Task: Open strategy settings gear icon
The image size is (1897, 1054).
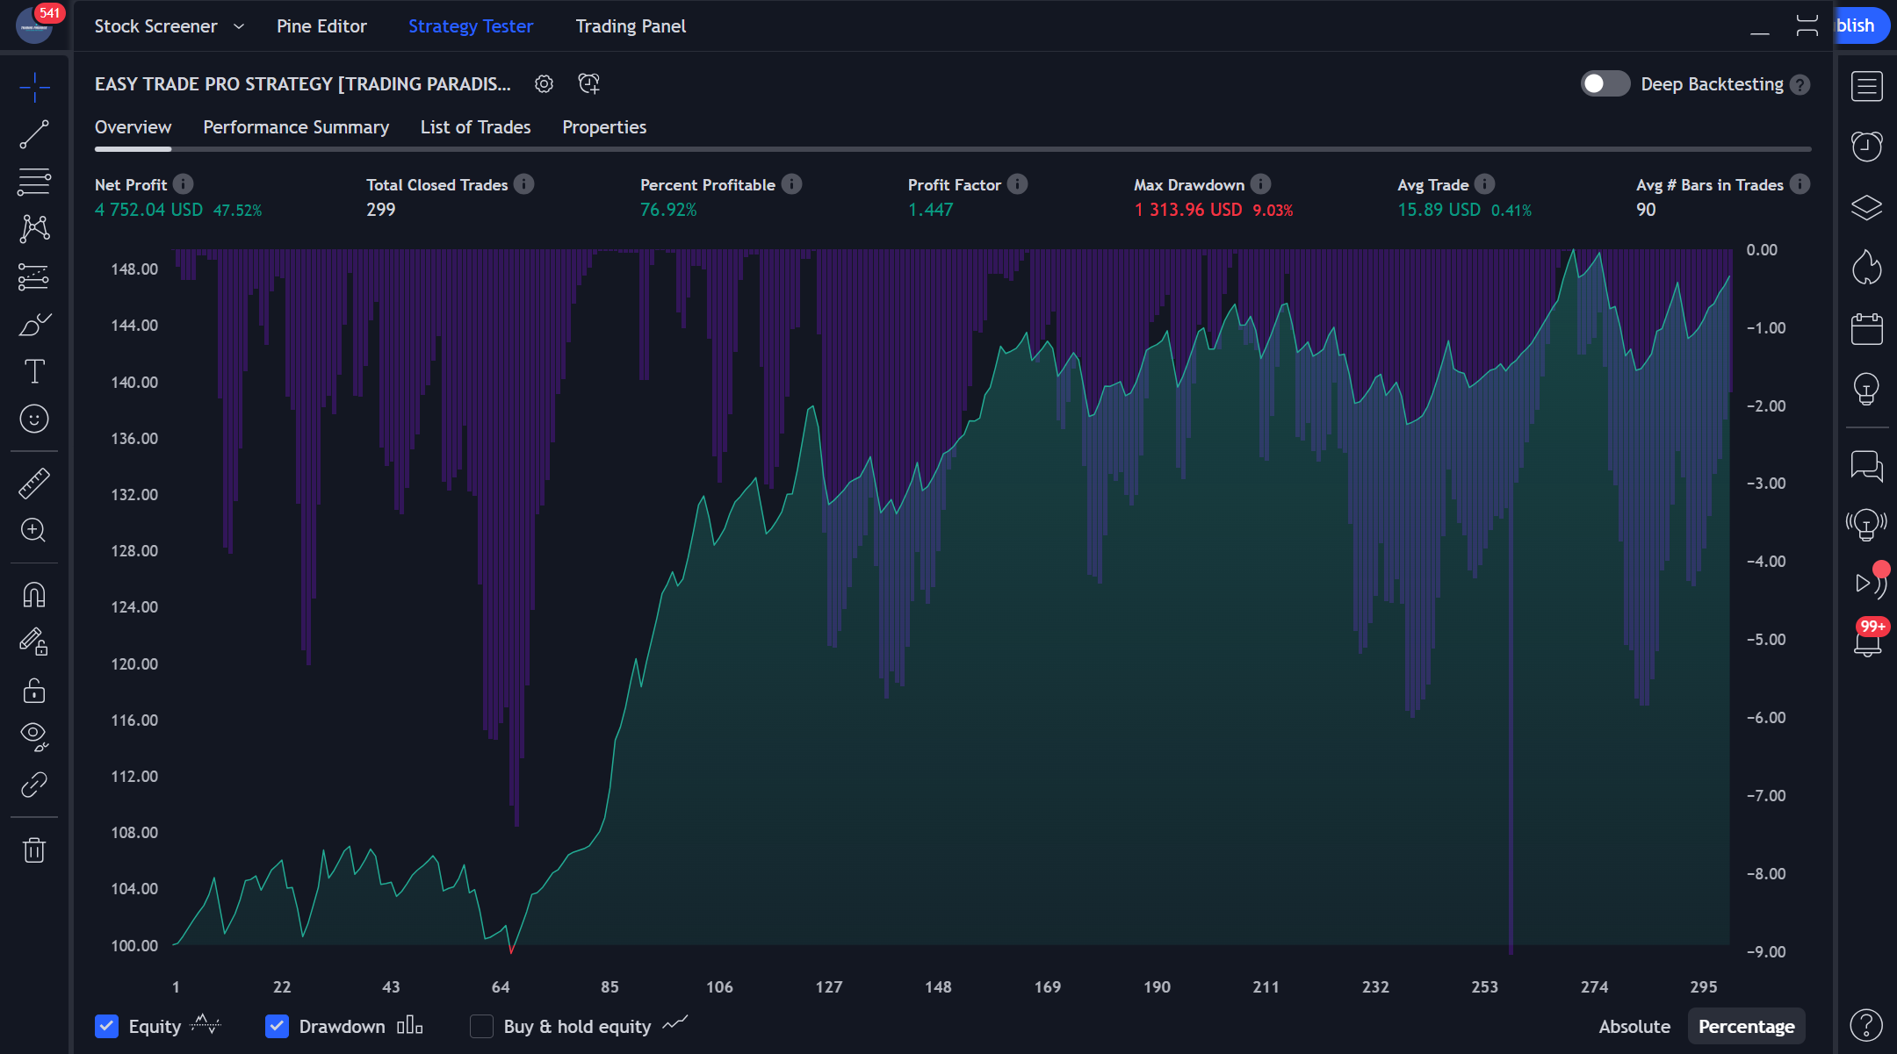Action: click(544, 84)
